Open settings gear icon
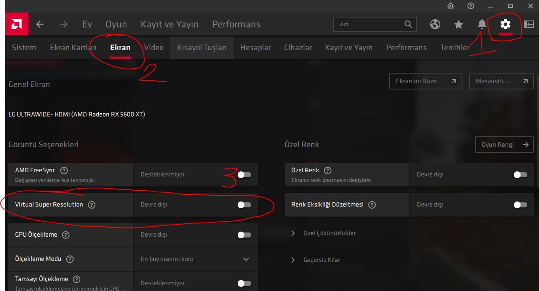 coord(506,24)
